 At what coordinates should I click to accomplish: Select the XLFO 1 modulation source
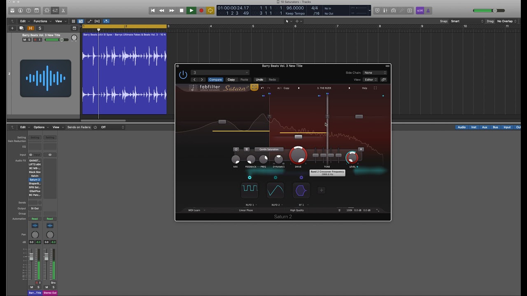250,190
